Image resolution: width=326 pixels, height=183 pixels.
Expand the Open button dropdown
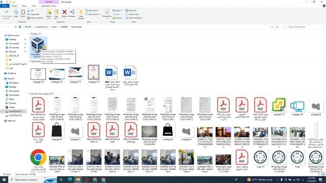122,10
